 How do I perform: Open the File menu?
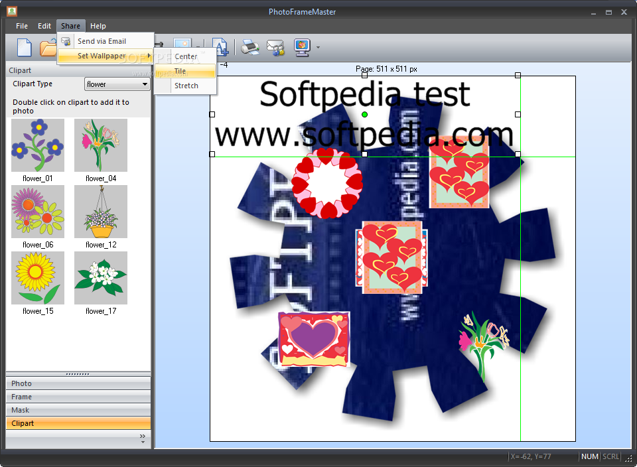click(22, 26)
